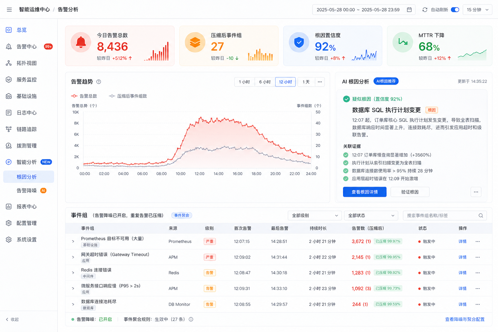Click the search icon in event group search
498x332 pixels.
pyautogui.click(x=481, y=216)
